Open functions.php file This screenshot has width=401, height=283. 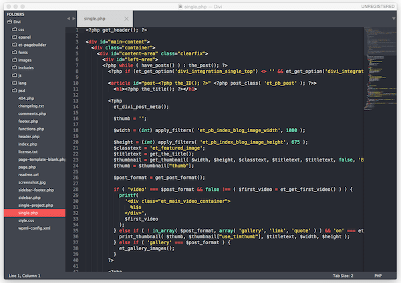point(31,129)
